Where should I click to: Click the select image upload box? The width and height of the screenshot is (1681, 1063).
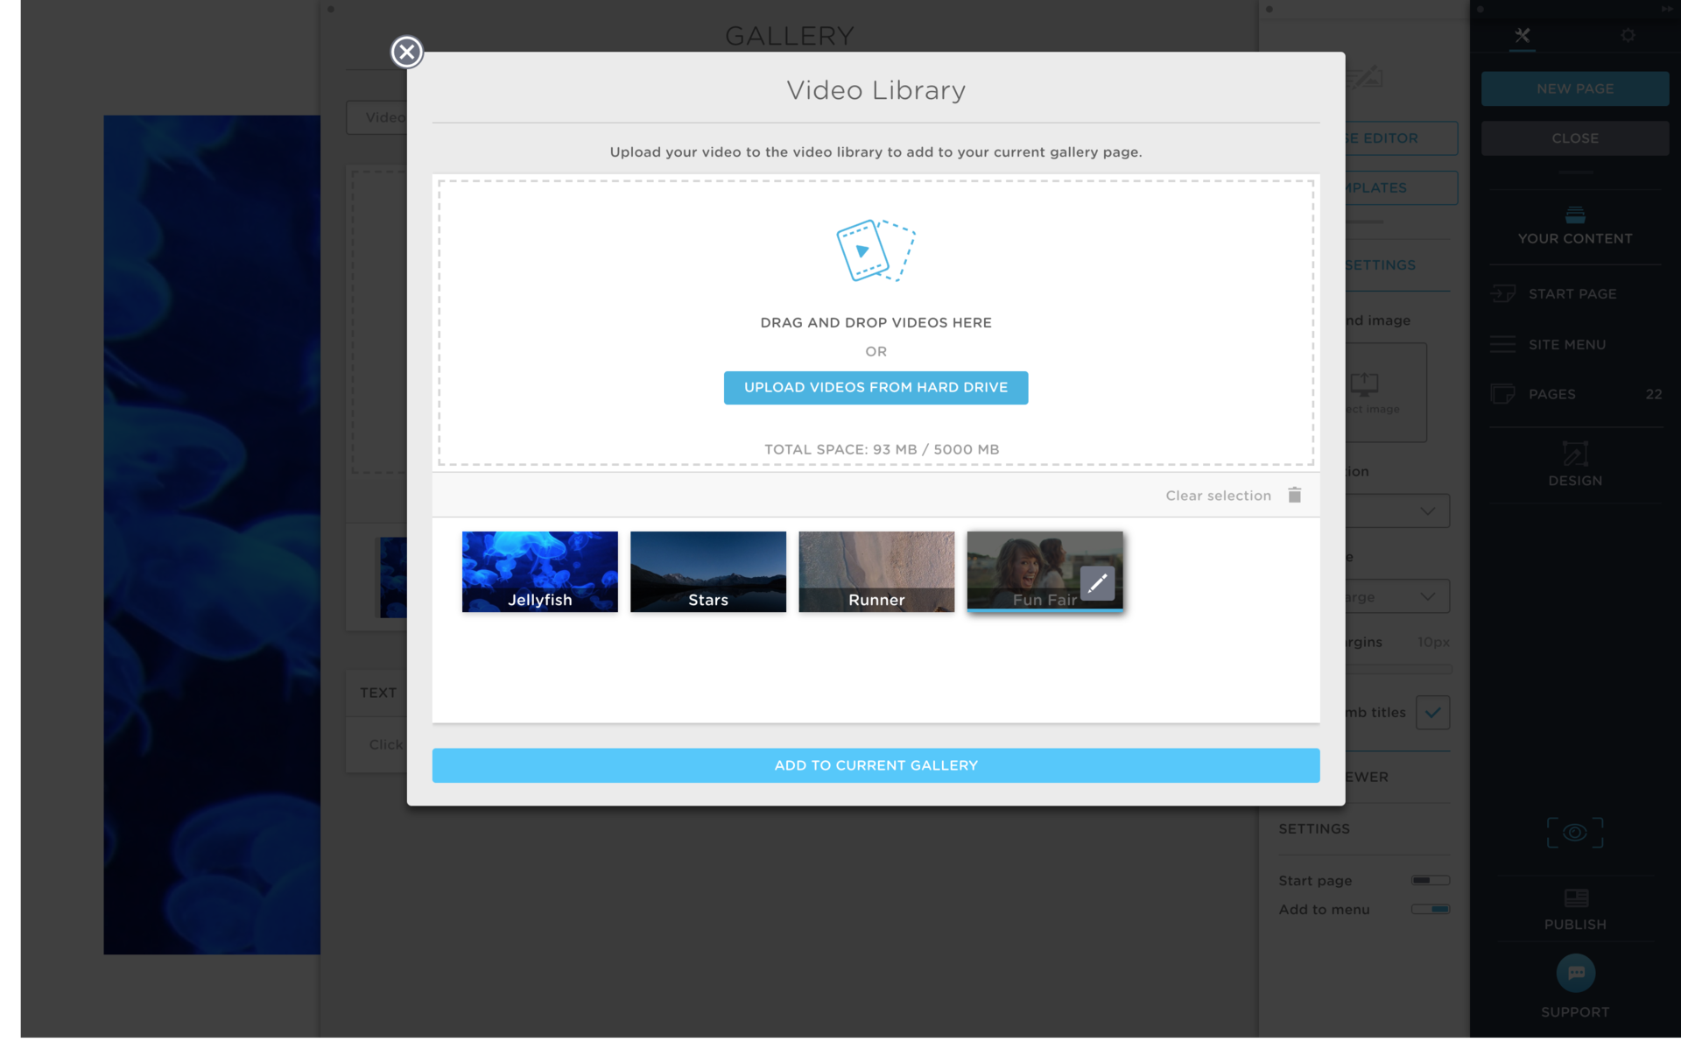coord(1386,392)
